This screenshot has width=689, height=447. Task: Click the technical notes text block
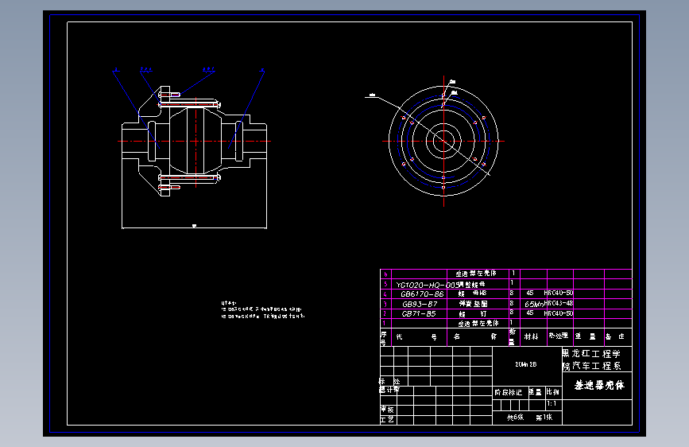click(x=263, y=309)
